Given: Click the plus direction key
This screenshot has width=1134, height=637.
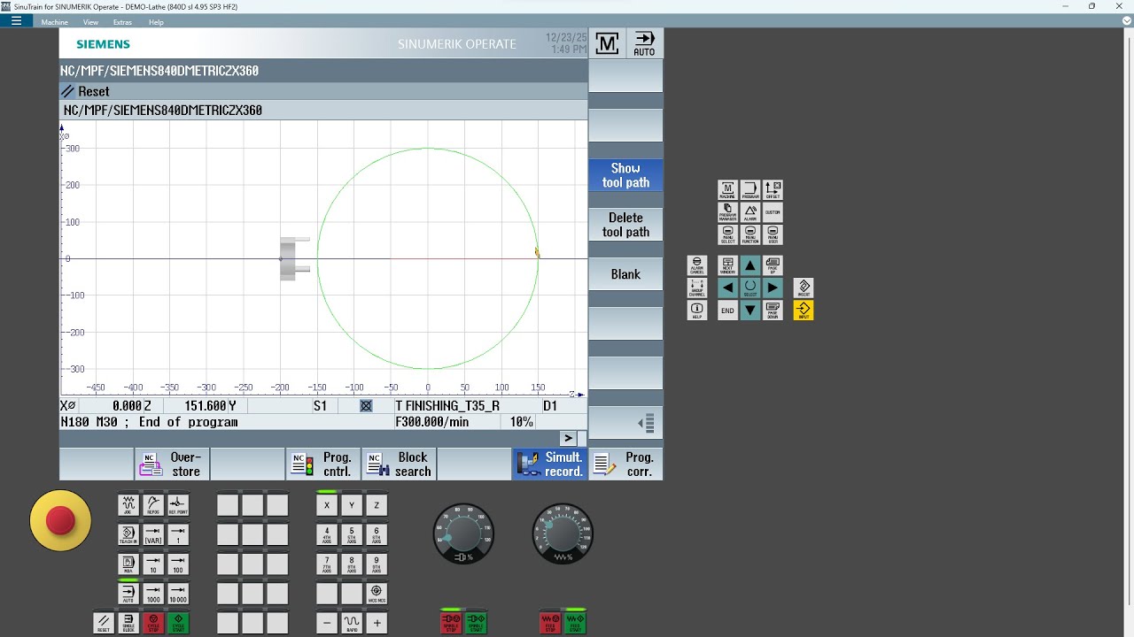Looking at the screenshot, I should pyautogui.click(x=377, y=623).
